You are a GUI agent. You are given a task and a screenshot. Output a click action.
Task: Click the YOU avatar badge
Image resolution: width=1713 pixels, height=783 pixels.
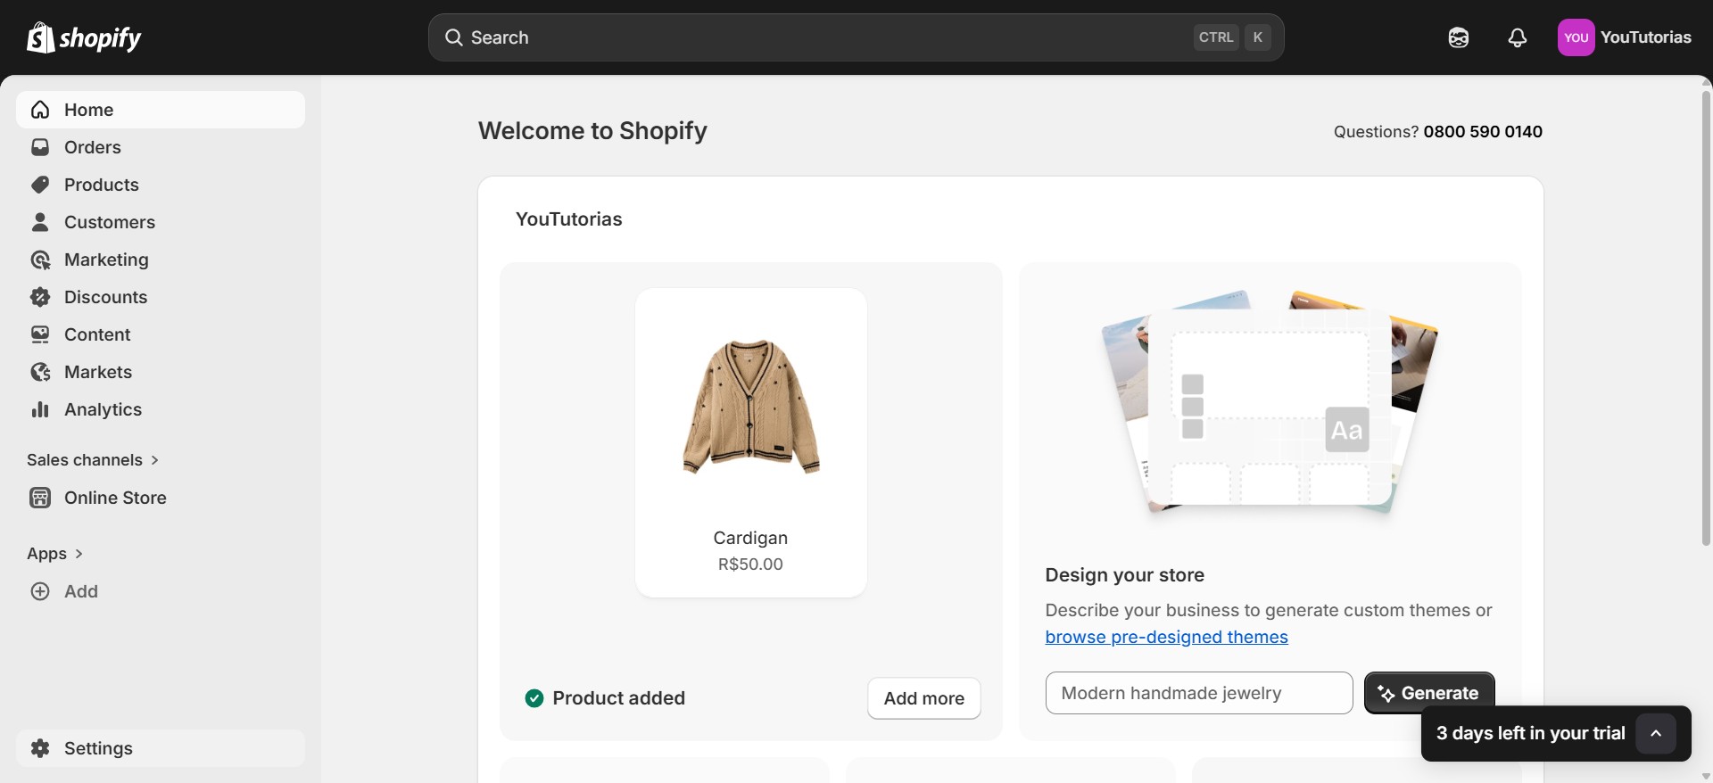tap(1576, 37)
